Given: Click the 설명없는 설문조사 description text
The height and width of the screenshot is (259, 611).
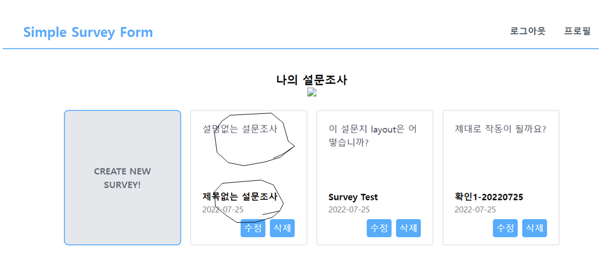Looking at the screenshot, I should coord(240,129).
